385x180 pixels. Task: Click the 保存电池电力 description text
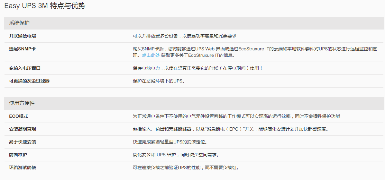(197, 68)
